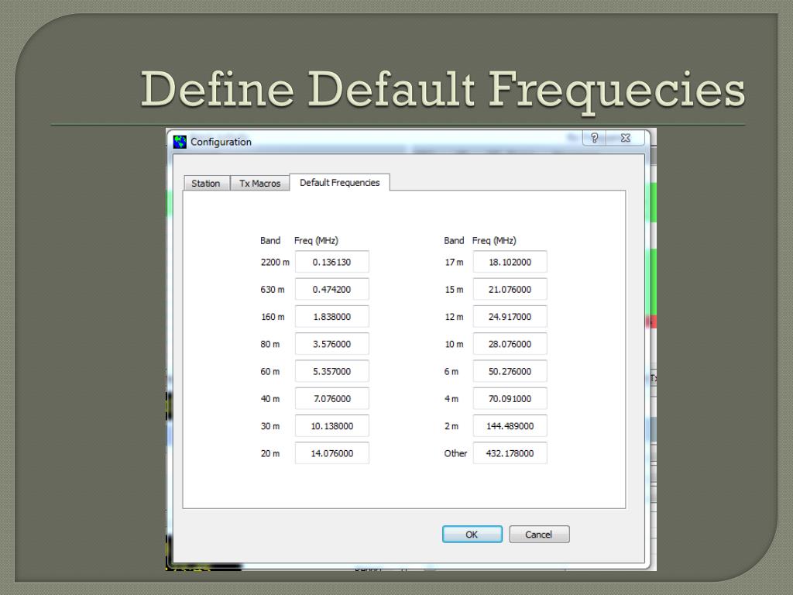This screenshot has height=595, width=793.
Task: Select the 15 m frequency field
Action: coord(510,290)
